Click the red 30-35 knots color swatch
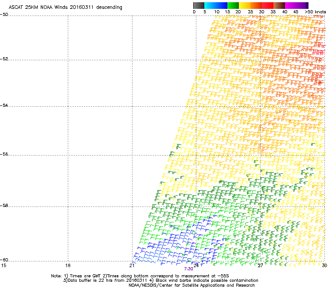Image resolution: width=328 pixels, height=288 pixels. click(268, 5)
